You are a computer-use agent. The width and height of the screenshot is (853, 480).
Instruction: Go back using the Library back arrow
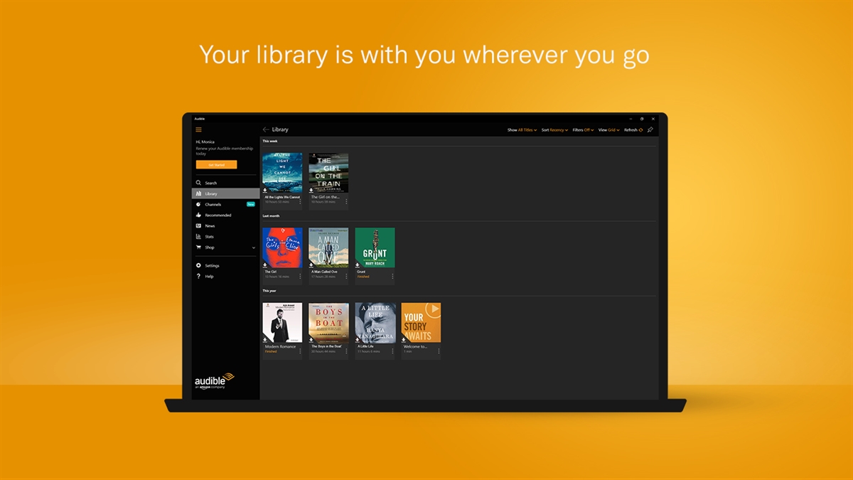[266, 129]
